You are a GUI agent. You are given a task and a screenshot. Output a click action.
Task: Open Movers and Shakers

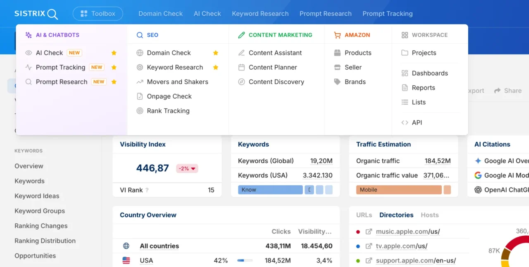pos(178,82)
